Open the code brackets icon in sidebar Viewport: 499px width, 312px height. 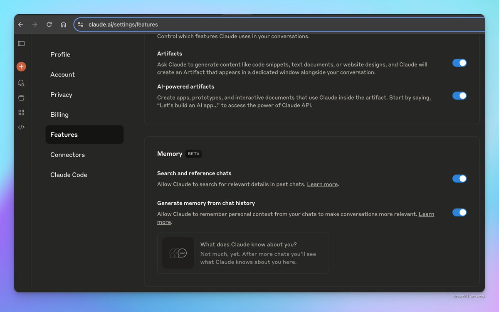pos(21,127)
